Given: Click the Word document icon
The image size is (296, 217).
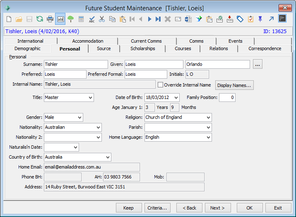Looking at the screenshot, I should coord(188,19).
